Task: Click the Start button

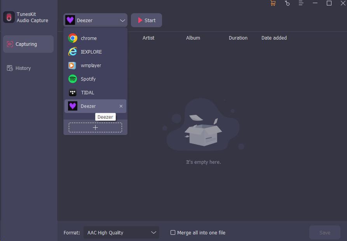Action: pyautogui.click(x=146, y=20)
